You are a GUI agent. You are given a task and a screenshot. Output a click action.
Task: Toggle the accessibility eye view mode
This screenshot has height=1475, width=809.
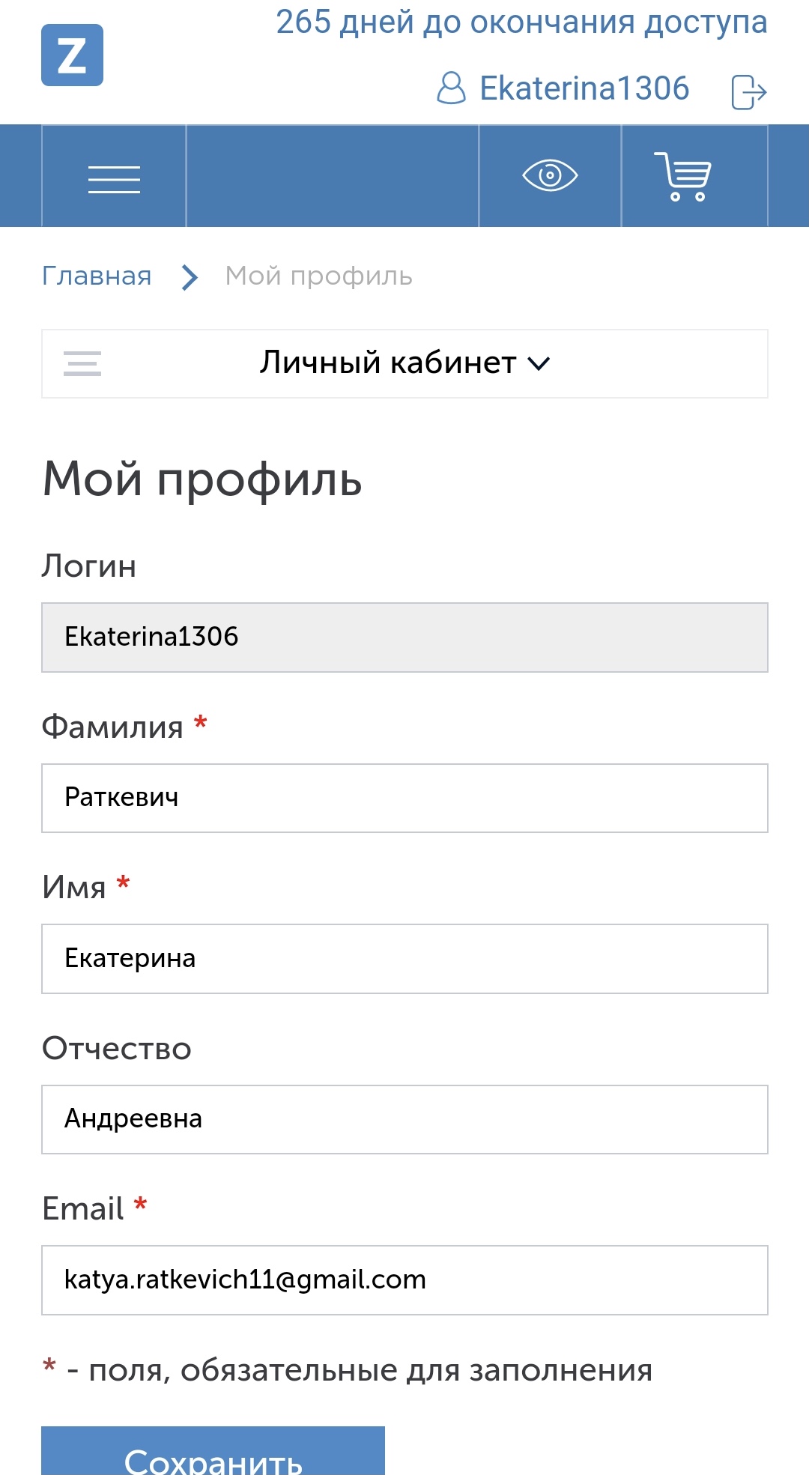pos(550,176)
